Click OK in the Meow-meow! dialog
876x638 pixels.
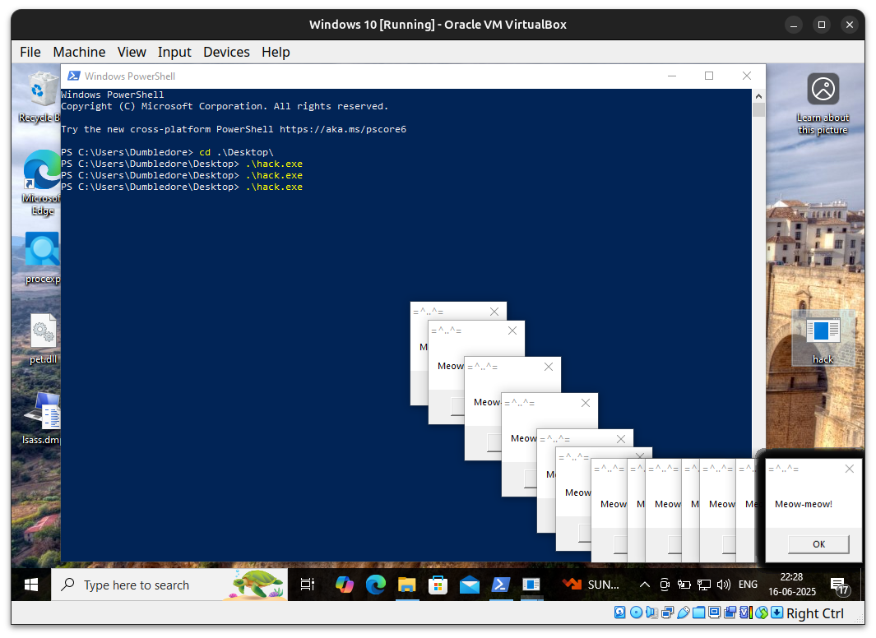(x=818, y=544)
